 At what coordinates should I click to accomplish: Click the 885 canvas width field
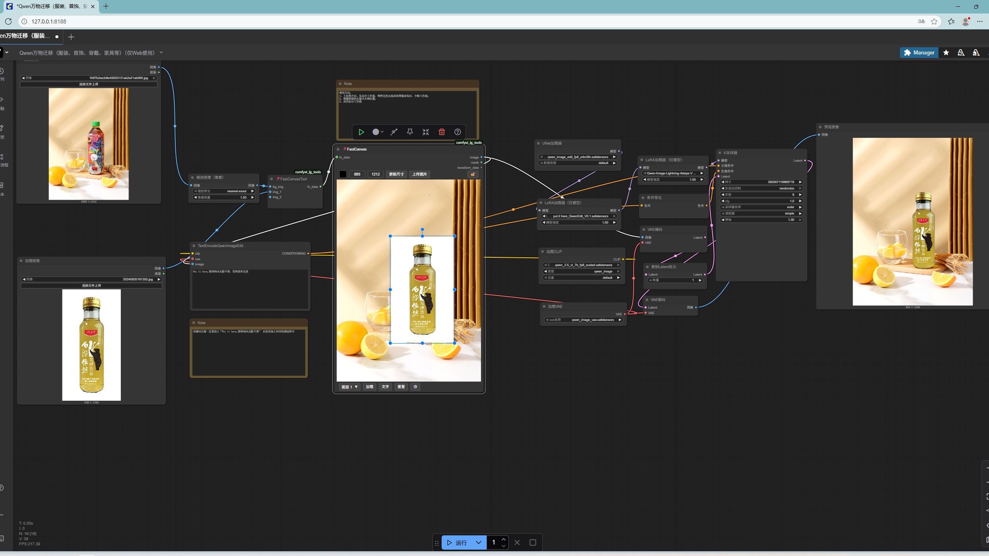click(357, 174)
